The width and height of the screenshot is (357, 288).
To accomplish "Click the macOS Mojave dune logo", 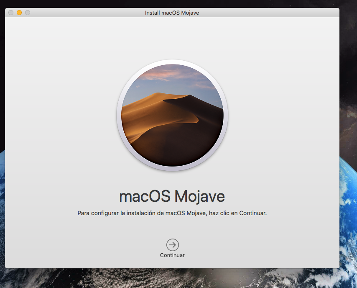I will point(172,115).
